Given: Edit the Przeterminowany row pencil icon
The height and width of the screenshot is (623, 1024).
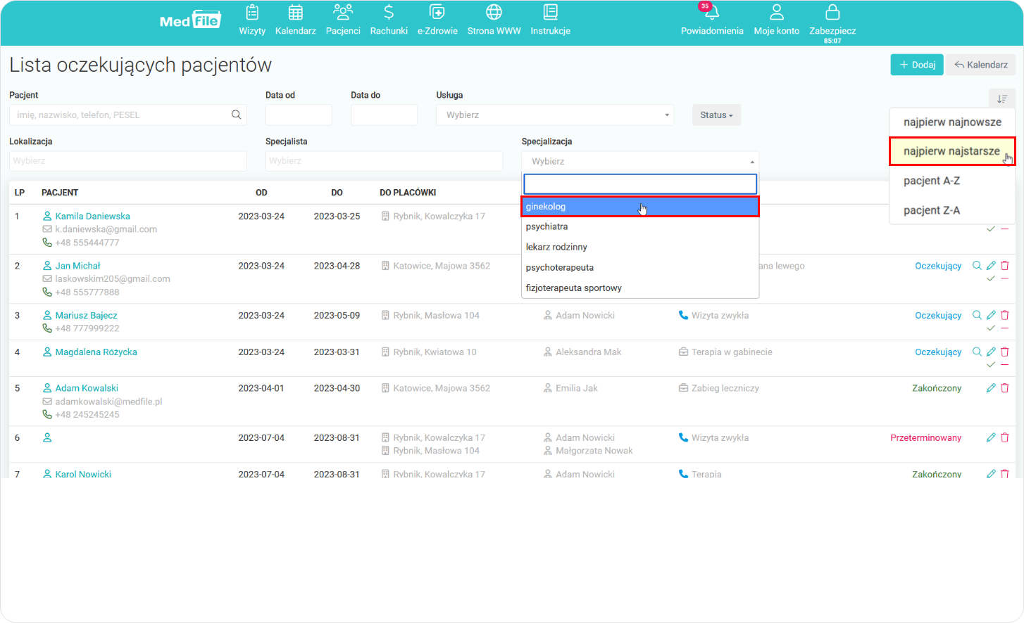Looking at the screenshot, I should [x=991, y=437].
